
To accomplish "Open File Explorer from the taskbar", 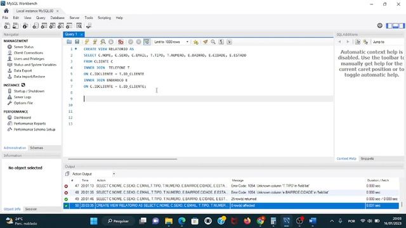I will (x=169, y=221).
